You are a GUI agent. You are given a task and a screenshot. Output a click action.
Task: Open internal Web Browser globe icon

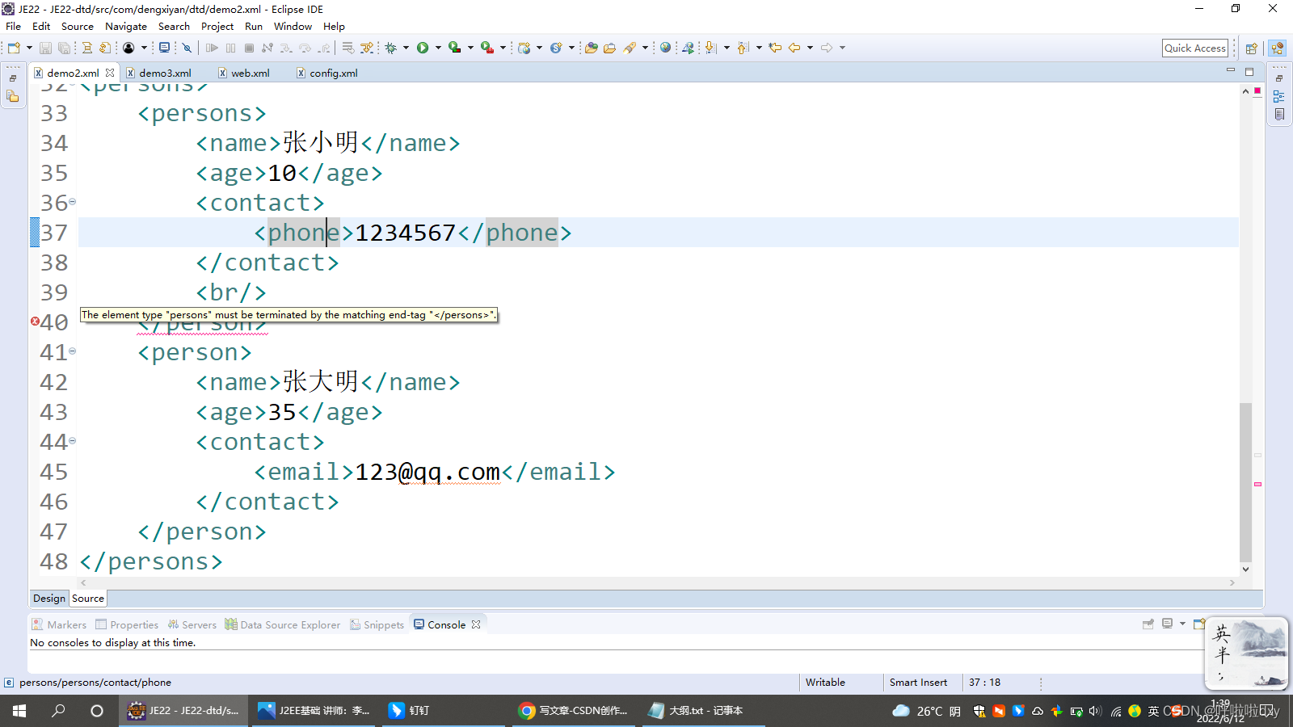click(x=664, y=48)
